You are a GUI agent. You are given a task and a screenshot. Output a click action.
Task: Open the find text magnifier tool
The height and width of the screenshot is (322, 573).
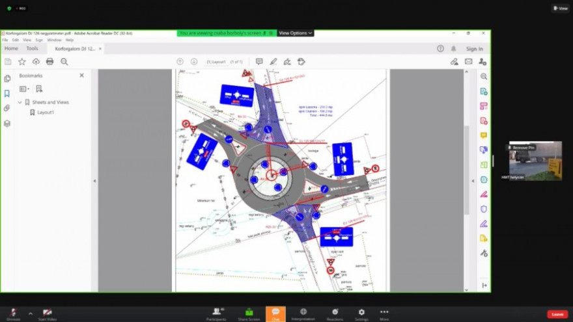point(64,62)
